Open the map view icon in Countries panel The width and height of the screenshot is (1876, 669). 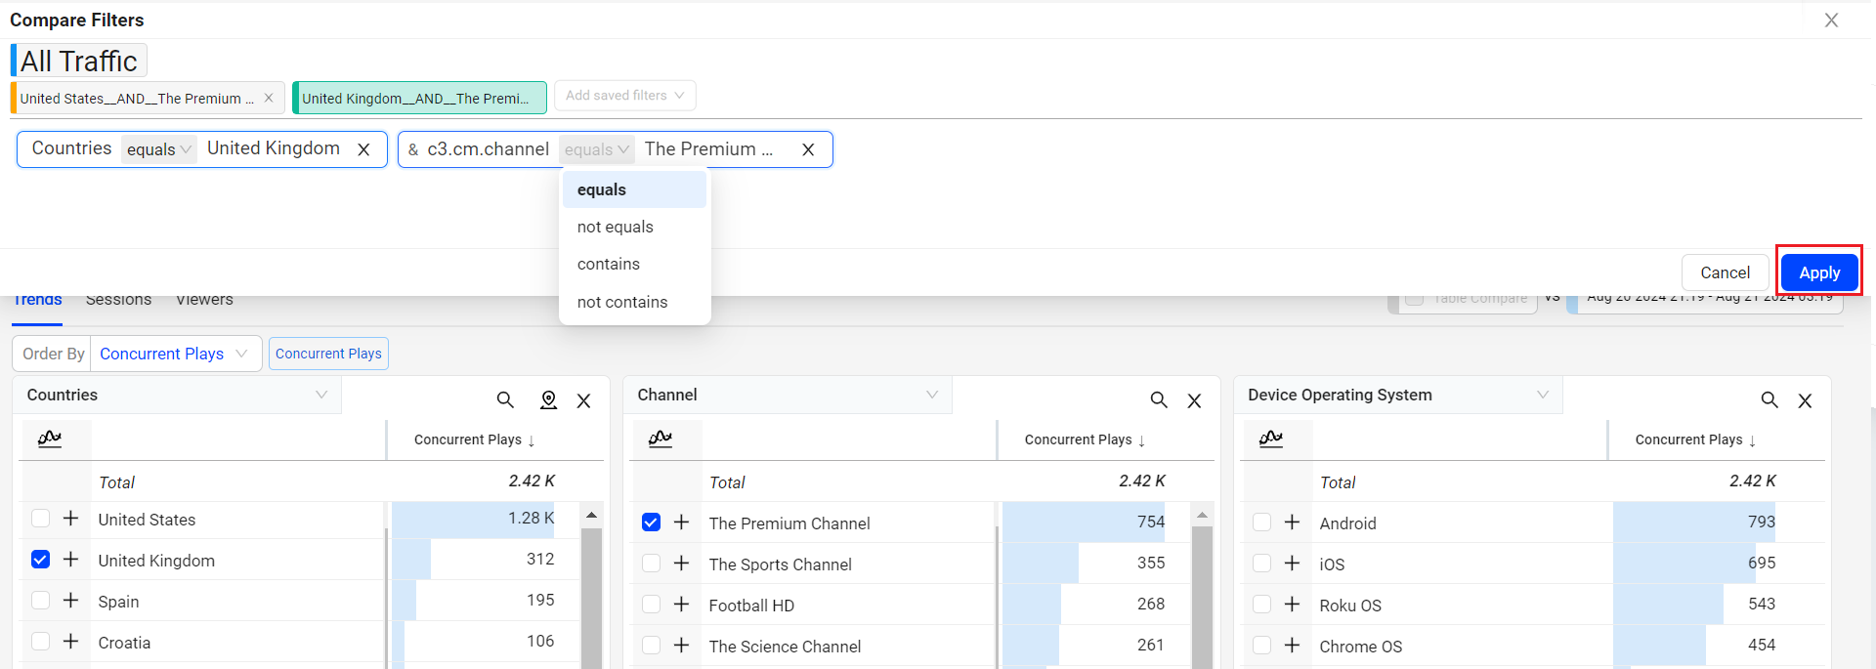point(548,399)
